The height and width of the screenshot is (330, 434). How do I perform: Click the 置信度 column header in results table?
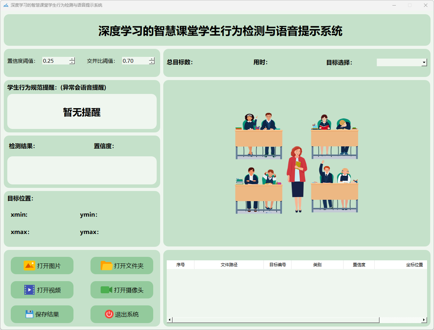(359, 265)
